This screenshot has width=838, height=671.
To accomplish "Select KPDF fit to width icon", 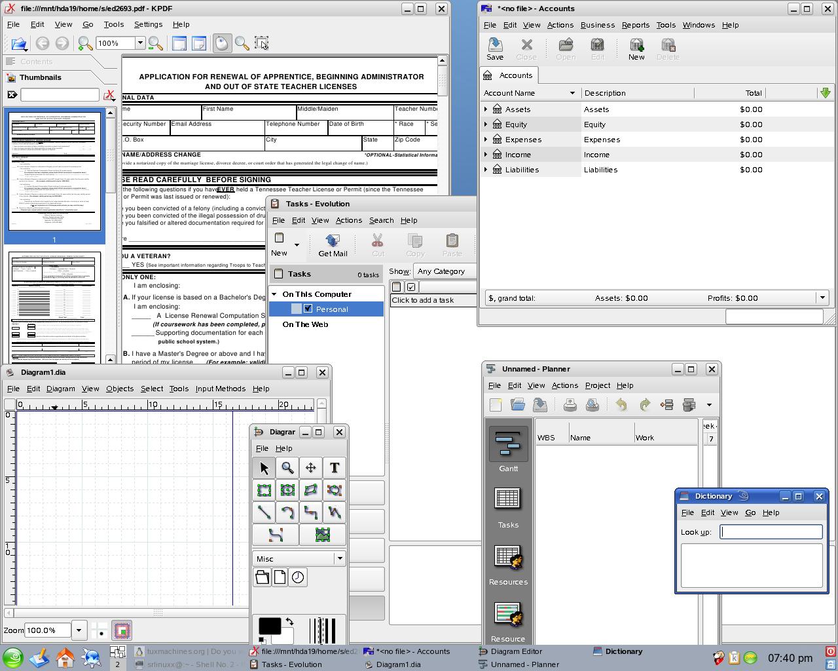I will pos(179,44).
